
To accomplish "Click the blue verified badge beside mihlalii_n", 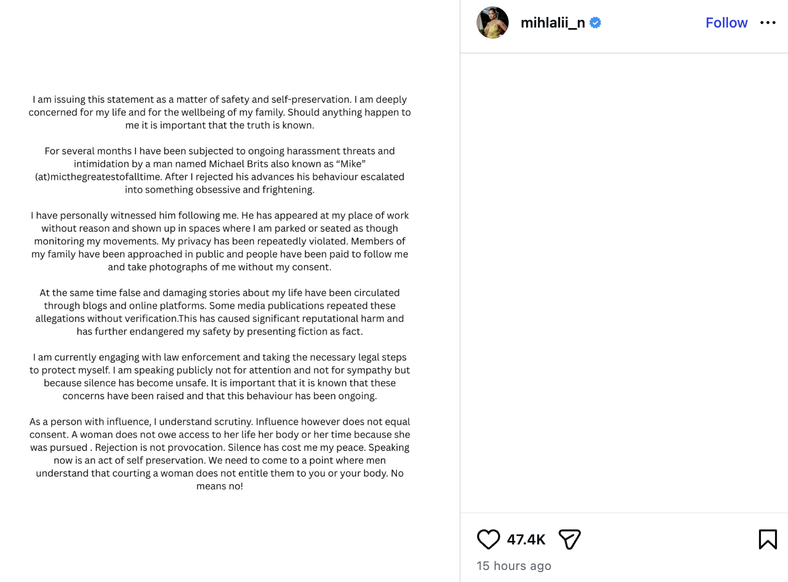I will tap(595, 23).
